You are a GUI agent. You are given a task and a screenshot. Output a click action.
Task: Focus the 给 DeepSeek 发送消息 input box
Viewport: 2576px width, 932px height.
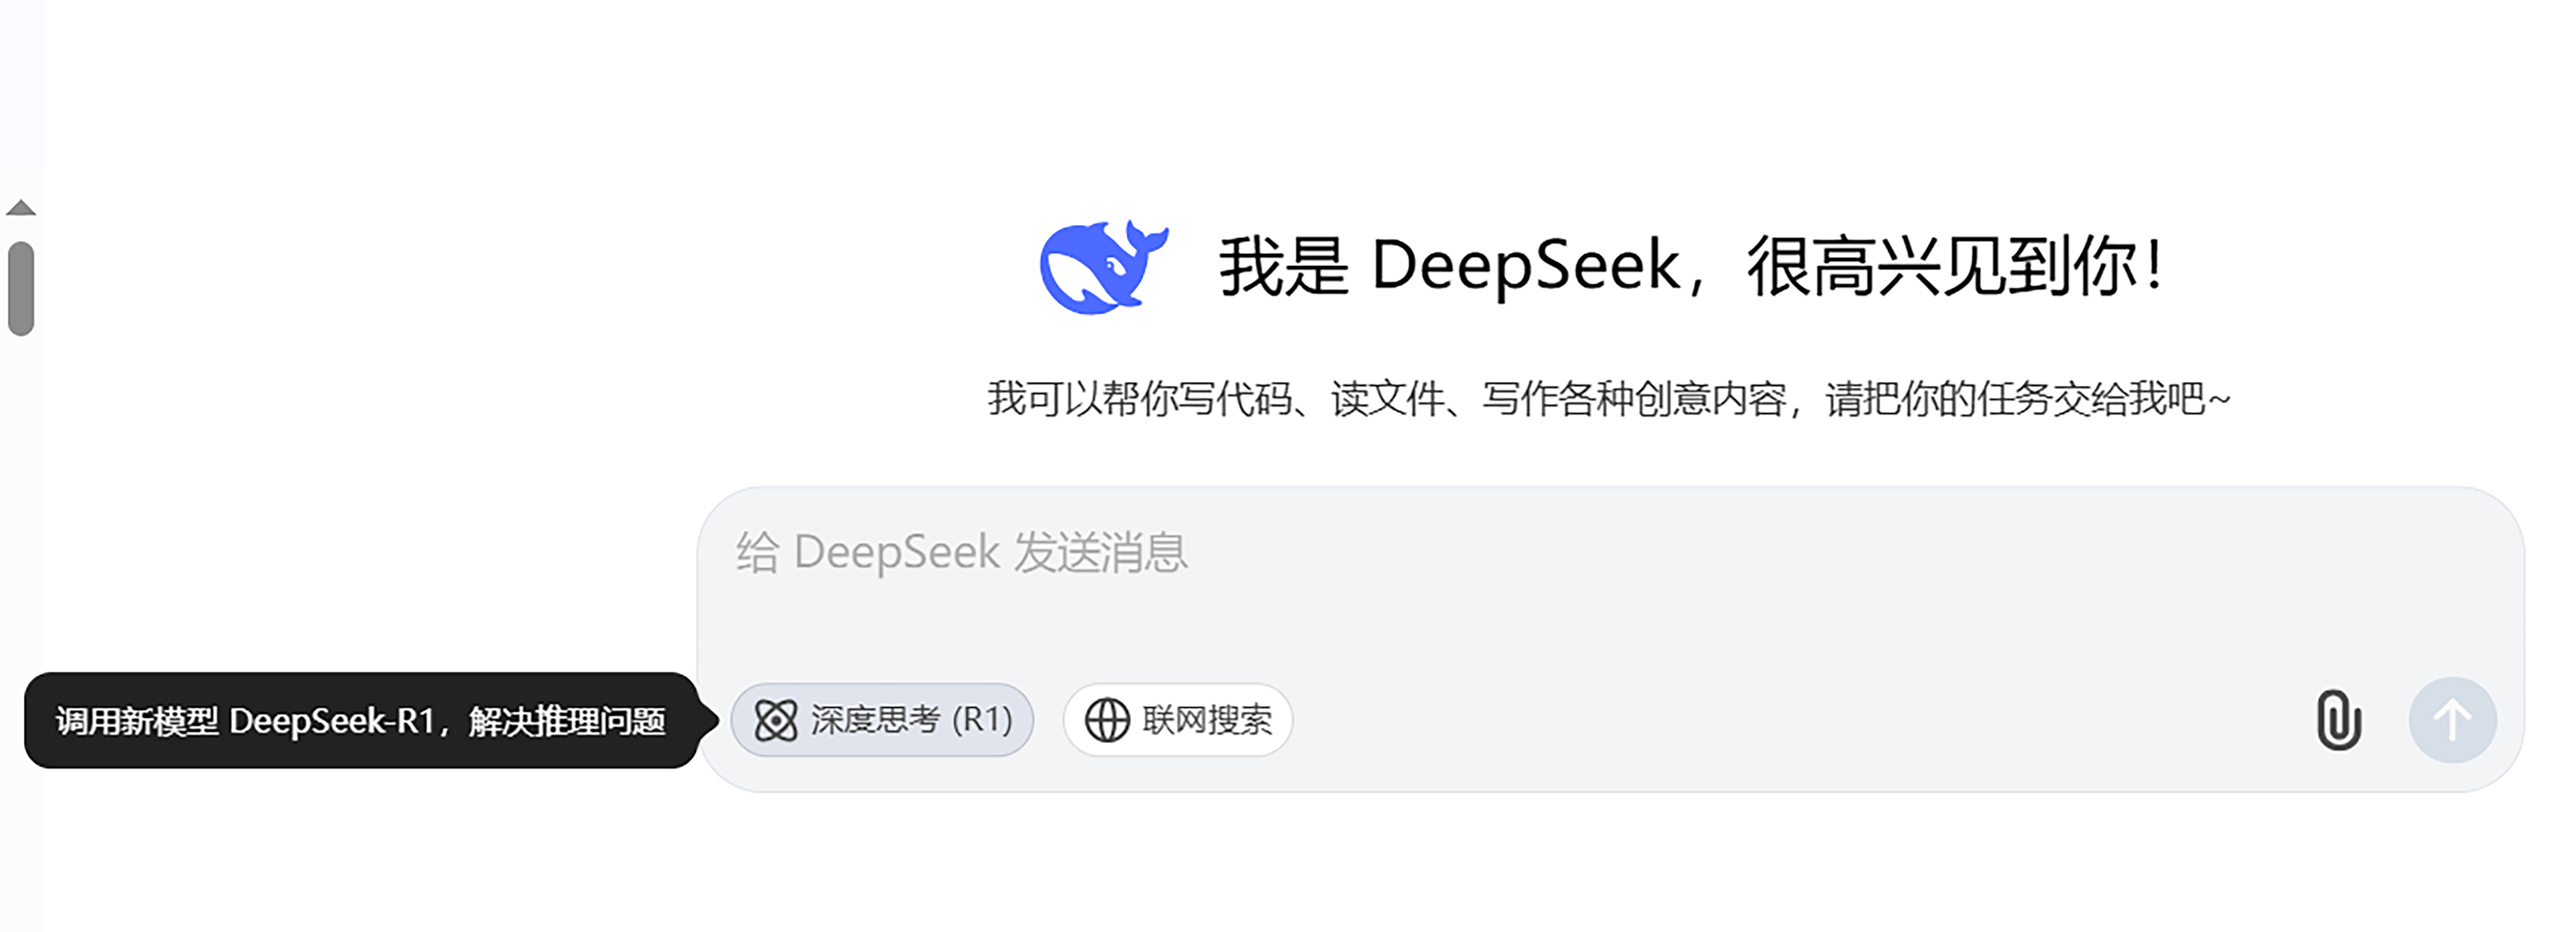pos(1610,590)
